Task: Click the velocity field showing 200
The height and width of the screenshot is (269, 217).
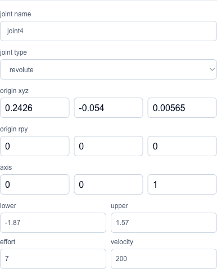Action: tap(164, 259)
